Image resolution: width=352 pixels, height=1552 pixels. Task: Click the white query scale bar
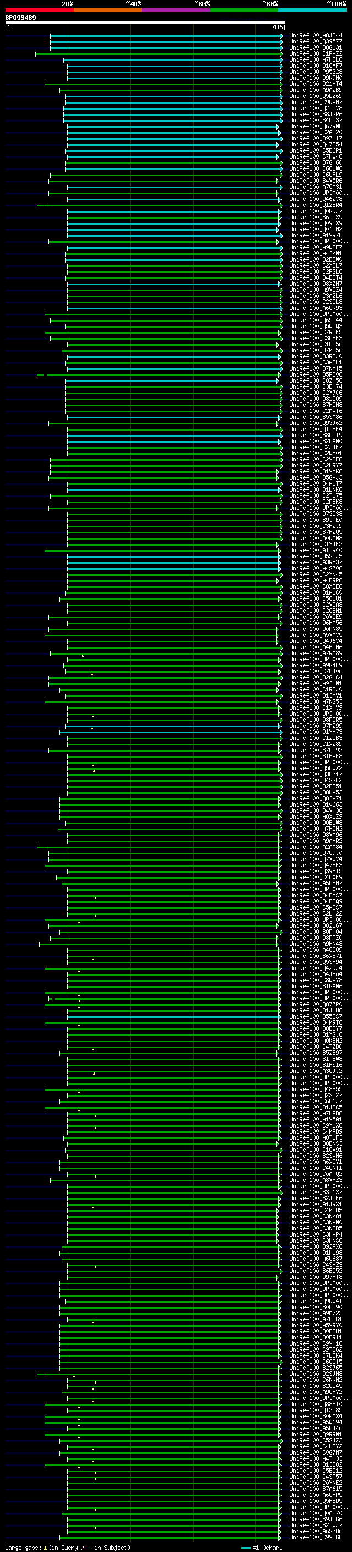click(145, 23)
